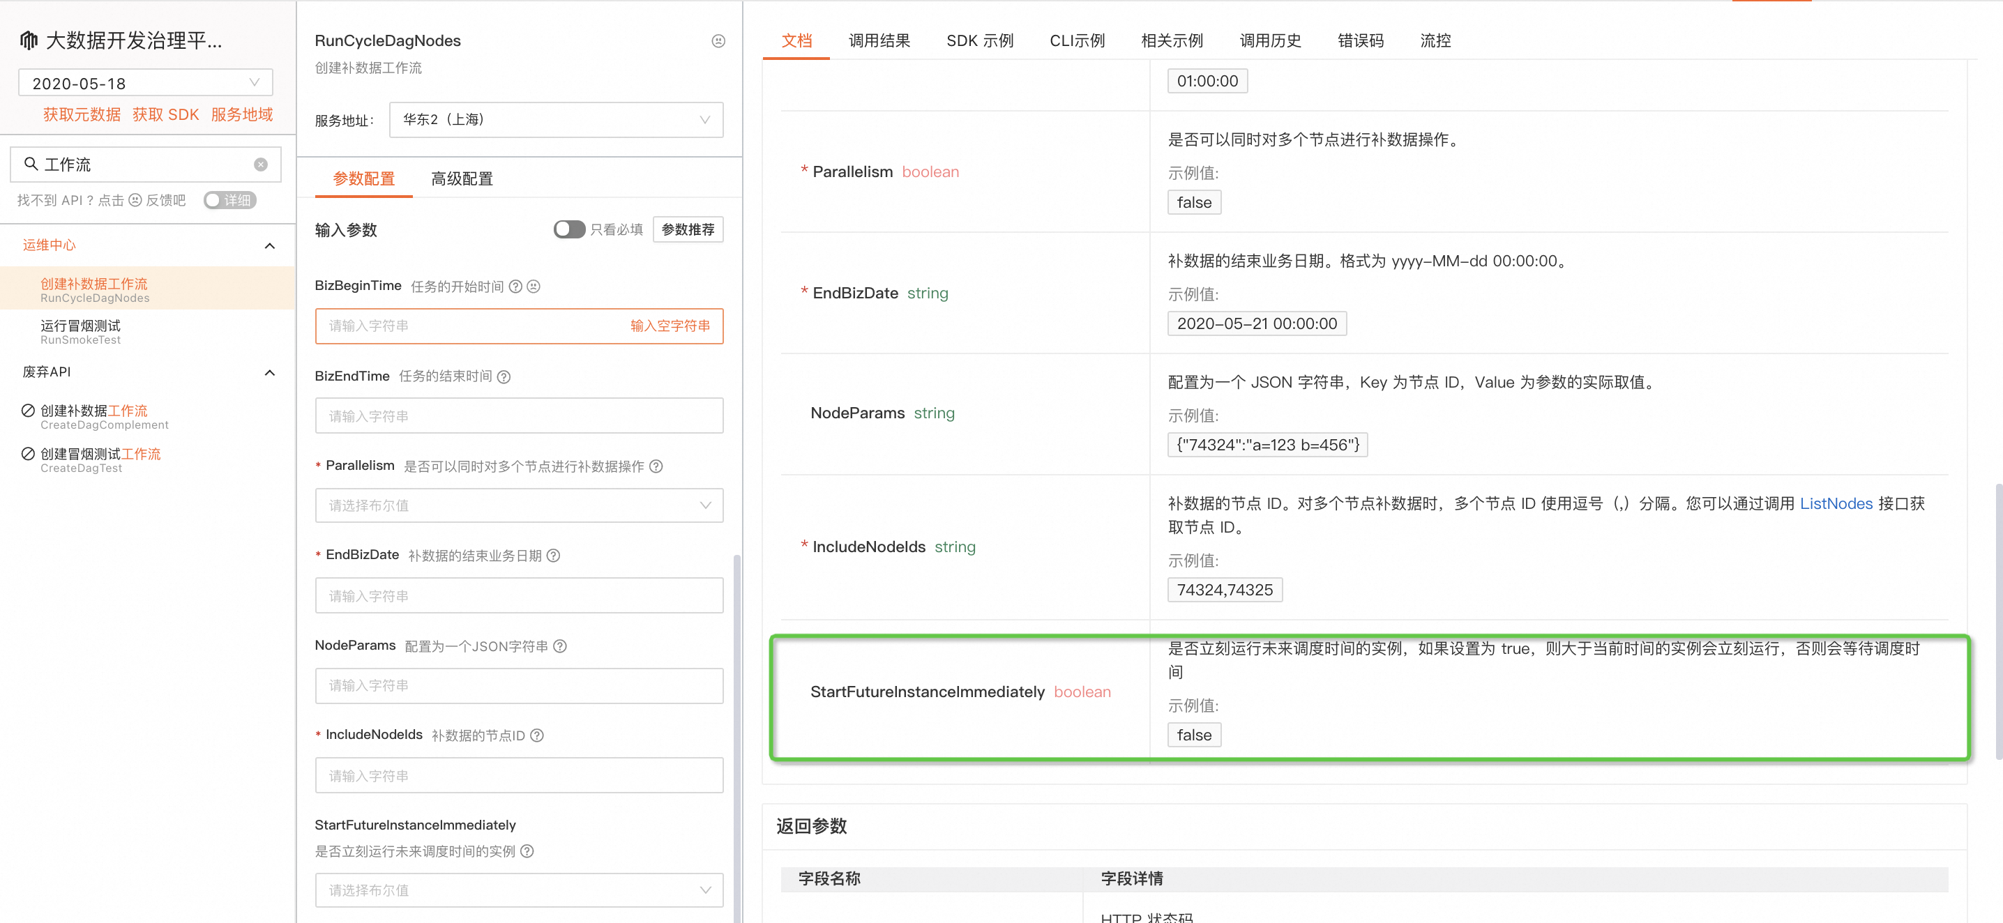Screen dimensions: 2003x923
Task: Toggle the 详细 switch in sidebar
Action: point(229,201)
